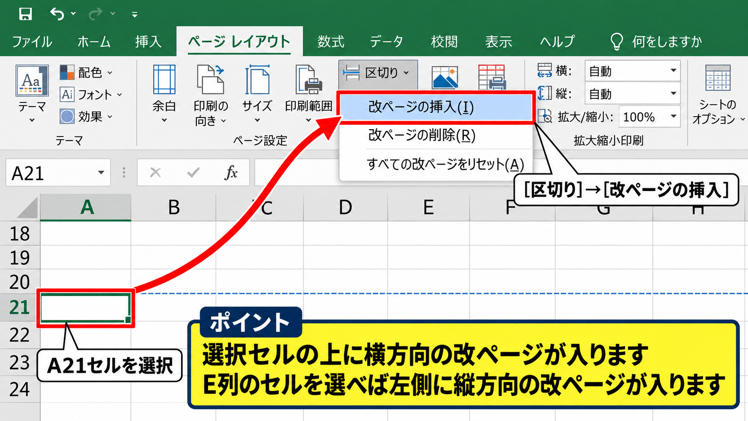Select column B header
The image size is (748, 421).
click(174, 208)
